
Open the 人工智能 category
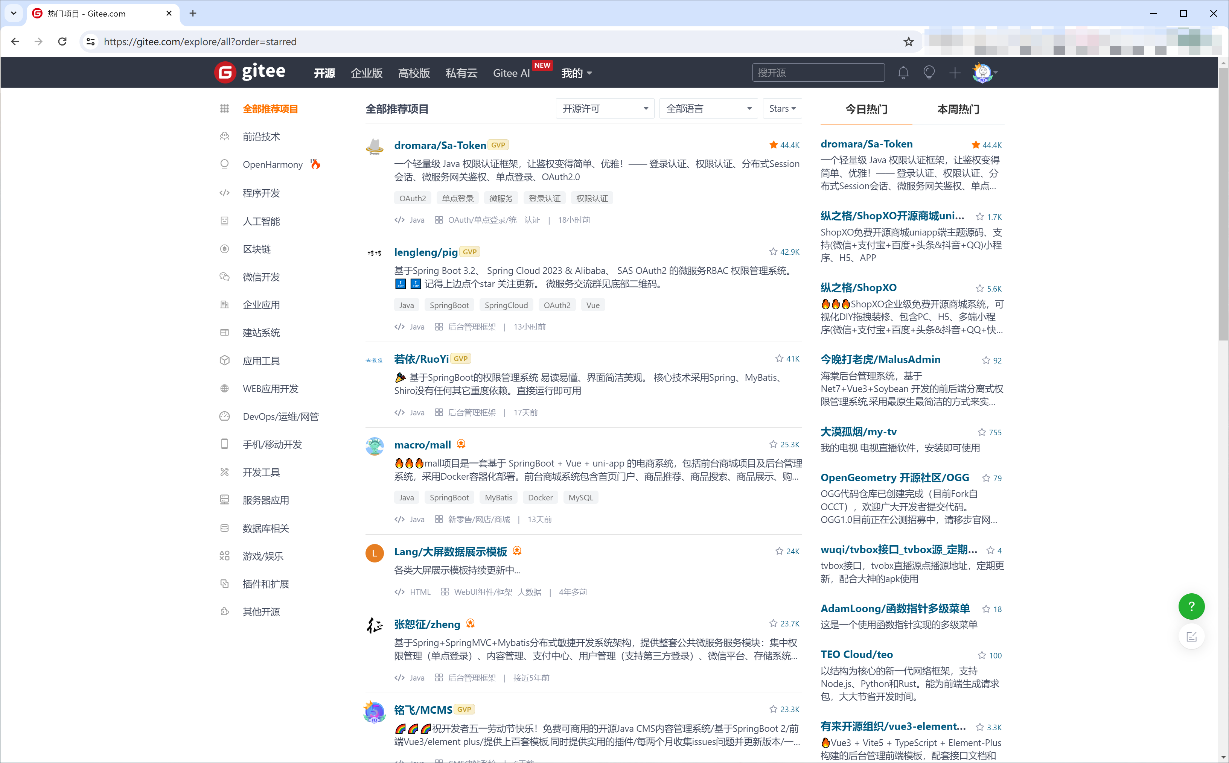(x=261, y=221)
